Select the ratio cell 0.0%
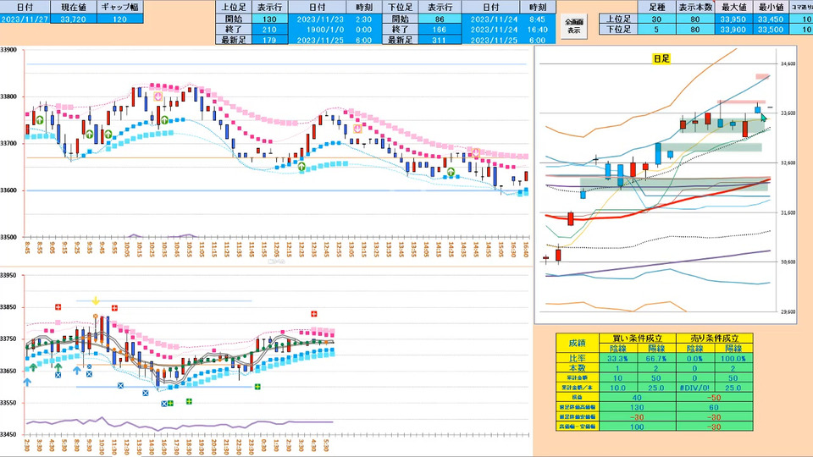This screenshot has width=813, height=457. 694,358
